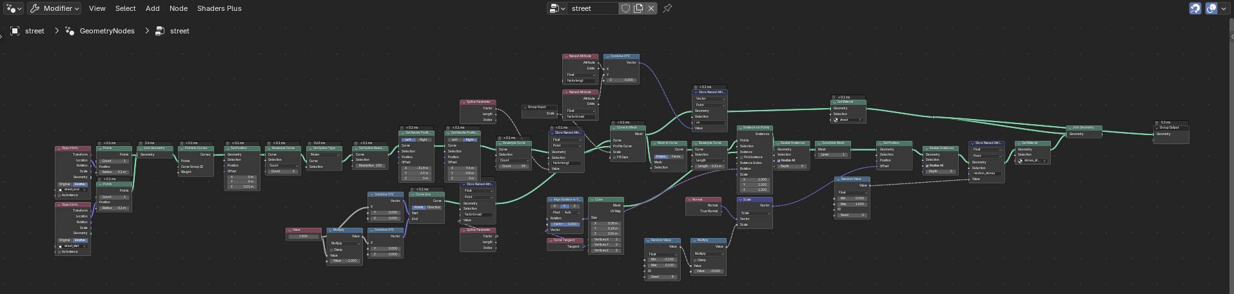This screenshot has height=294, width=1234.
Task: Click the uv name field on Store Named Attribute
Action: point(710,122)
